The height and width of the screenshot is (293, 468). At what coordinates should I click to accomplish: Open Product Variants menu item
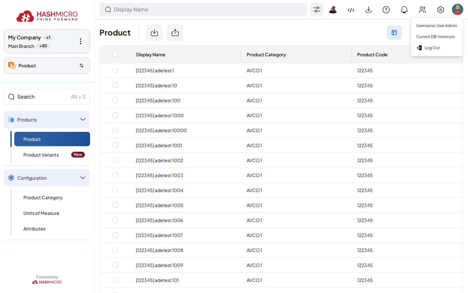pos(52,155)
